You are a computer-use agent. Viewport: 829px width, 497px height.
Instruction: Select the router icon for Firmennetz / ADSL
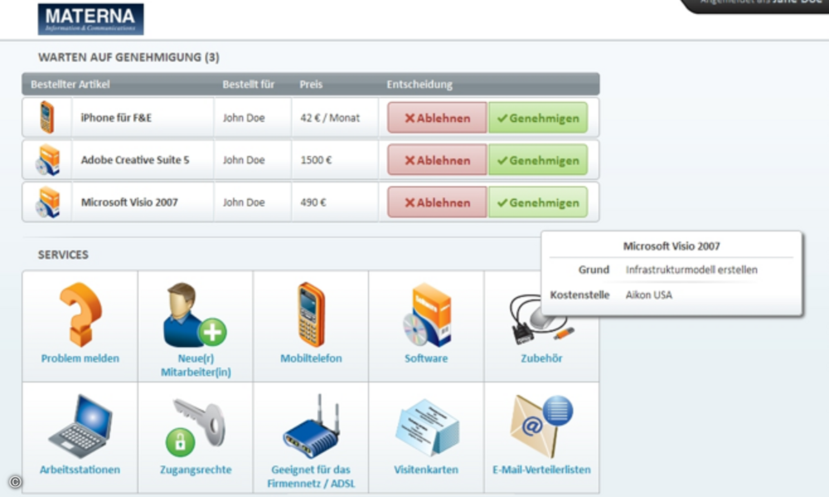click(311, 426)
